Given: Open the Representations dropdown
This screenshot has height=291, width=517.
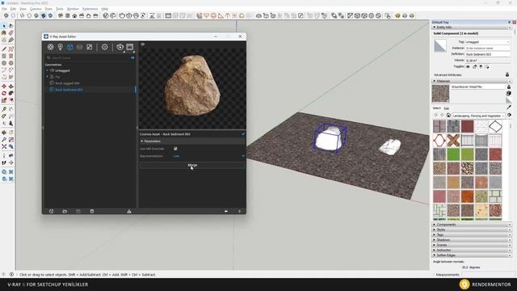Looking at the screenshot, I should point(209,156).
